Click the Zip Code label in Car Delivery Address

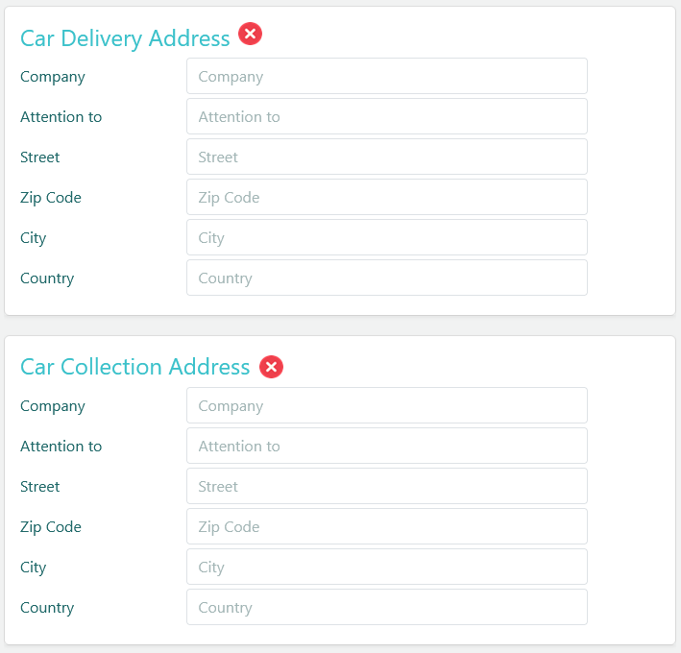click(x=51, y=198)
